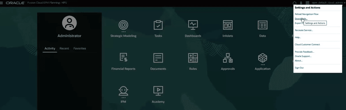Switch to the Activity tab
Screen dimensions: 346x110
point(50,48)
